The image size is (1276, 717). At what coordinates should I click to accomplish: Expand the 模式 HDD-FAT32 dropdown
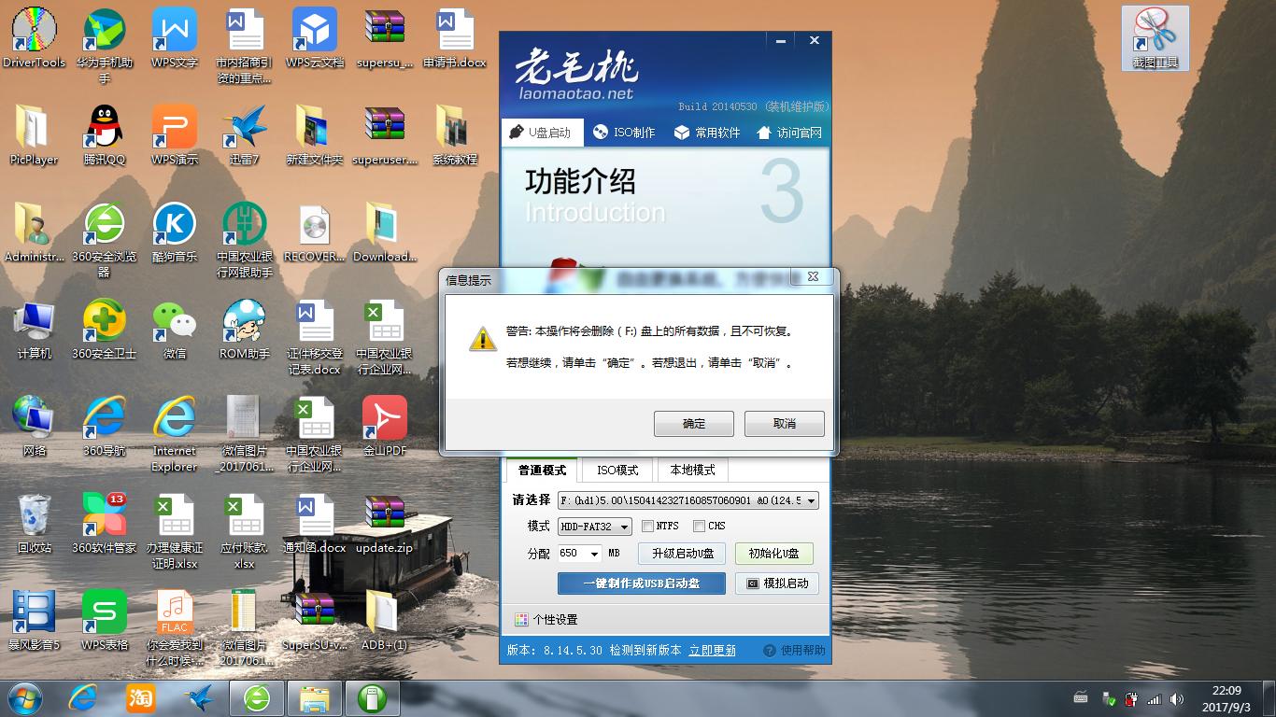(x=624, y=526)
